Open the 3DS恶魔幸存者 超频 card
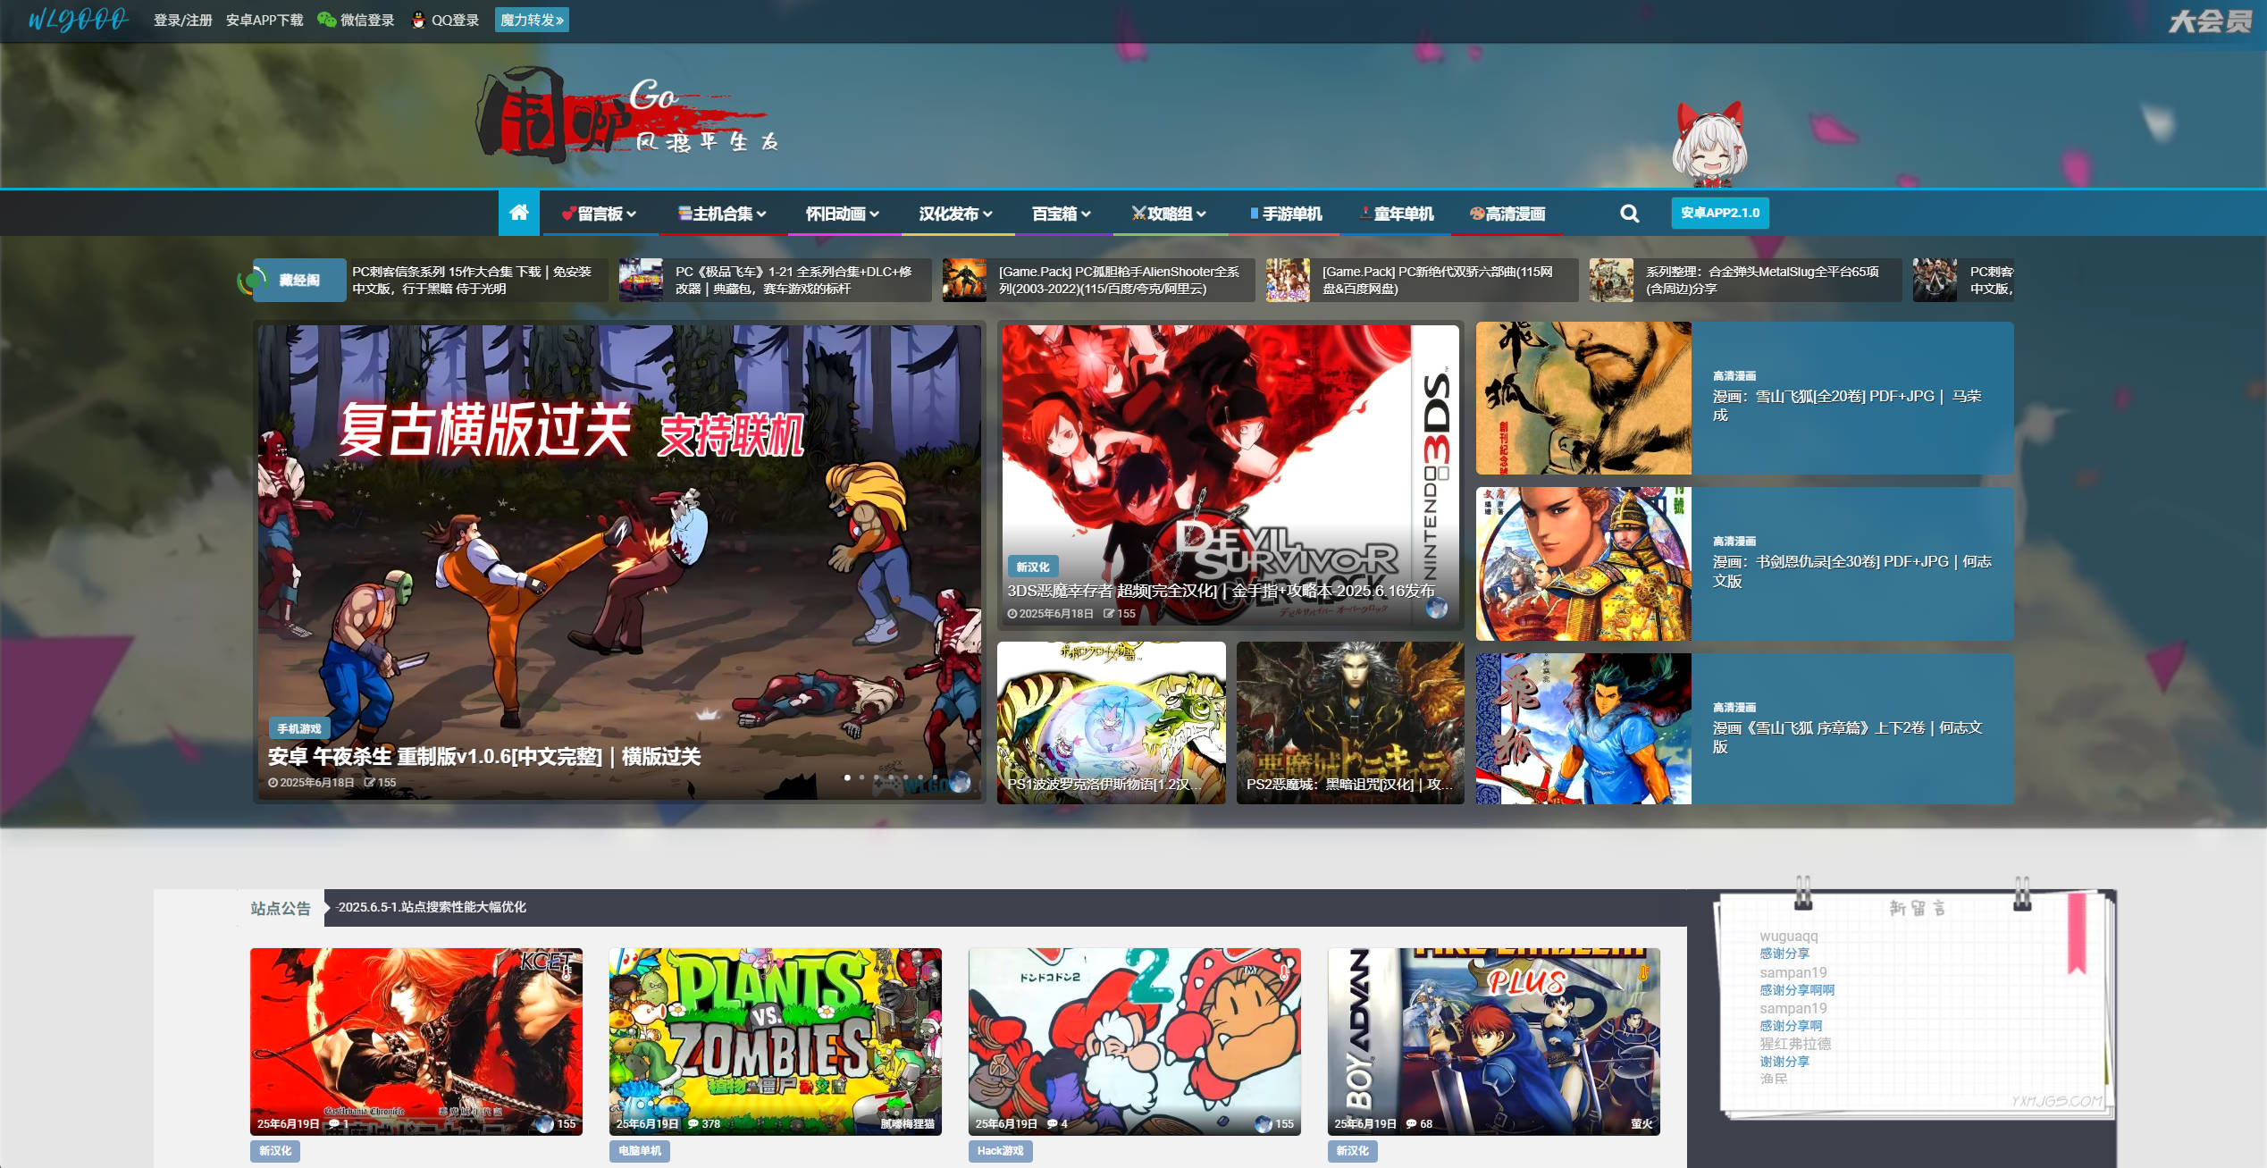Viewport: 2267px width, 1168px height. click(x=1230, y=475)
